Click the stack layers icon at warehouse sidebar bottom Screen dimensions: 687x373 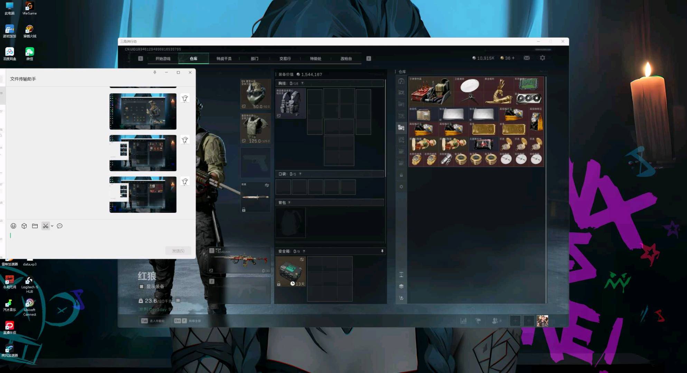click(x=401, y=286)
